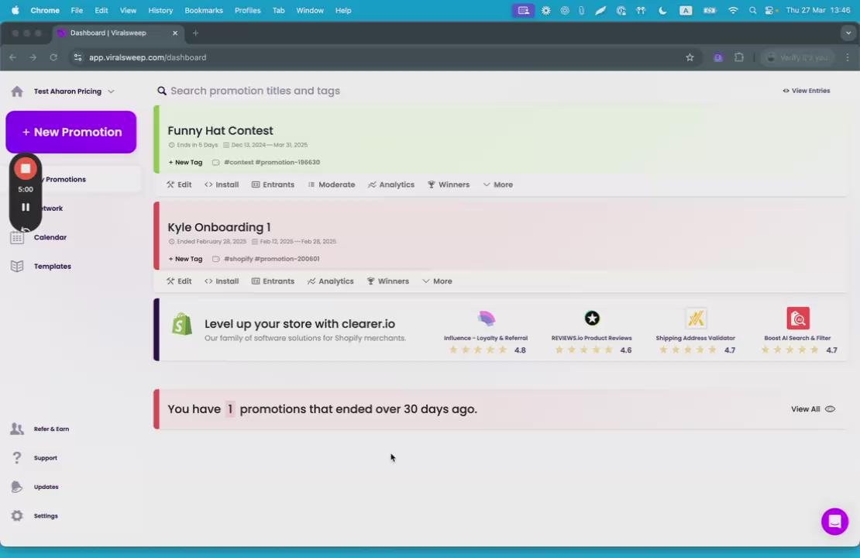
Task: Open Refer & Earn page
Action: [x=51, y=429]
